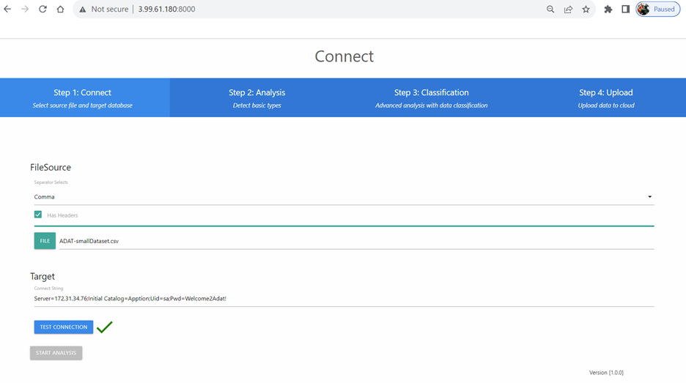Bookmark this page with star icon
This screenshot has height=383, width=686.
pyautogui.click(x=586, y=10)
